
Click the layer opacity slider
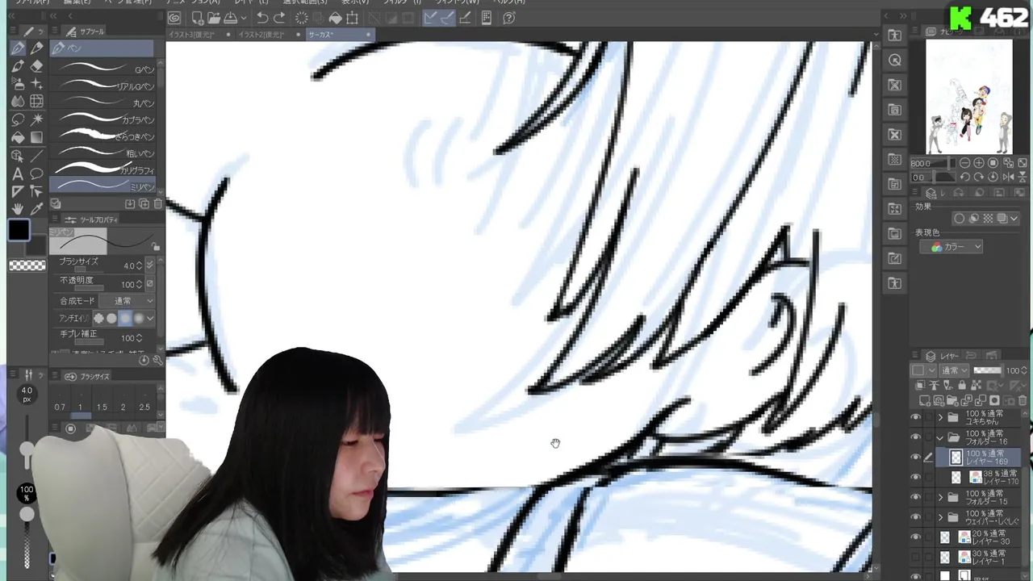(x=987, y=370)
